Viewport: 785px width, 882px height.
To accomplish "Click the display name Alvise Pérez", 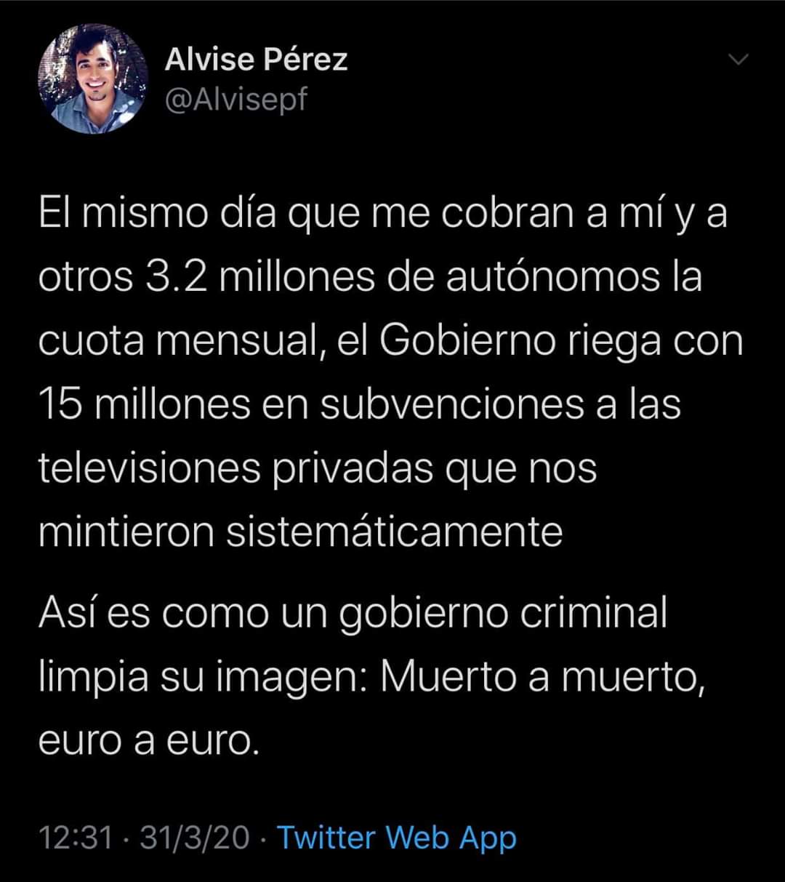I will click(x=256, y=60).
